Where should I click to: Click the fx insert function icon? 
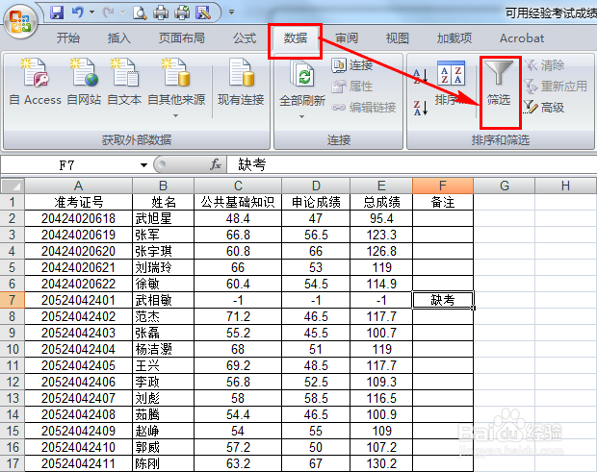pos(216,164)
